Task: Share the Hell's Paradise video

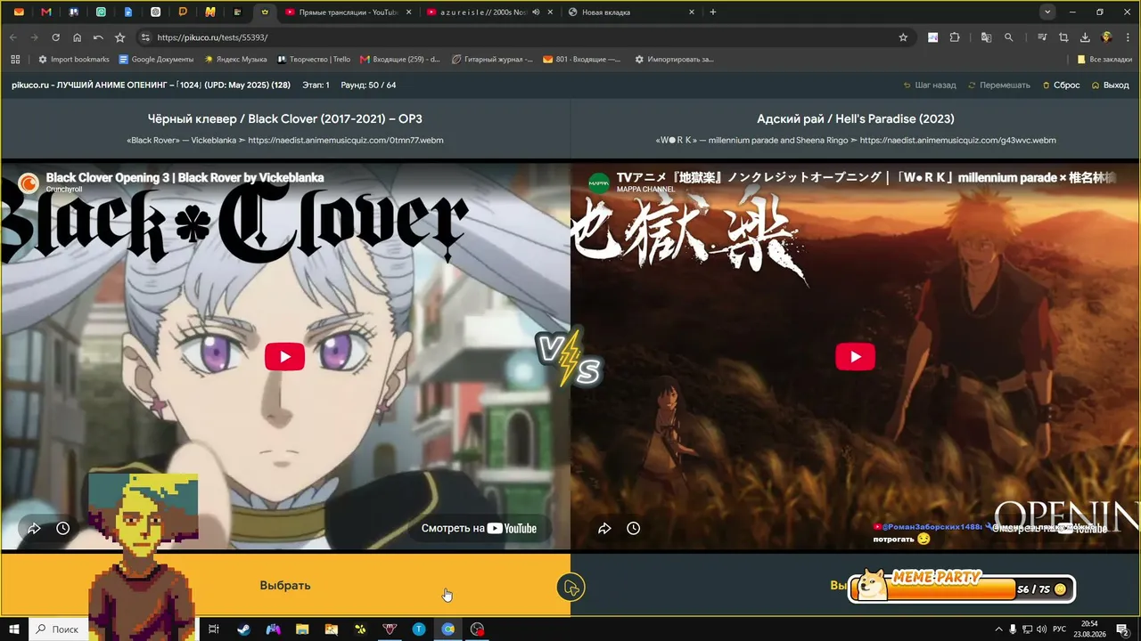Action: [604, 528]
